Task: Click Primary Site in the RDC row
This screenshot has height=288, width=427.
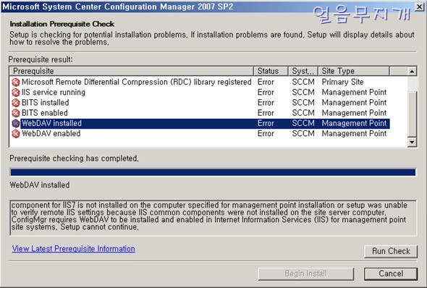Action: 342,82
